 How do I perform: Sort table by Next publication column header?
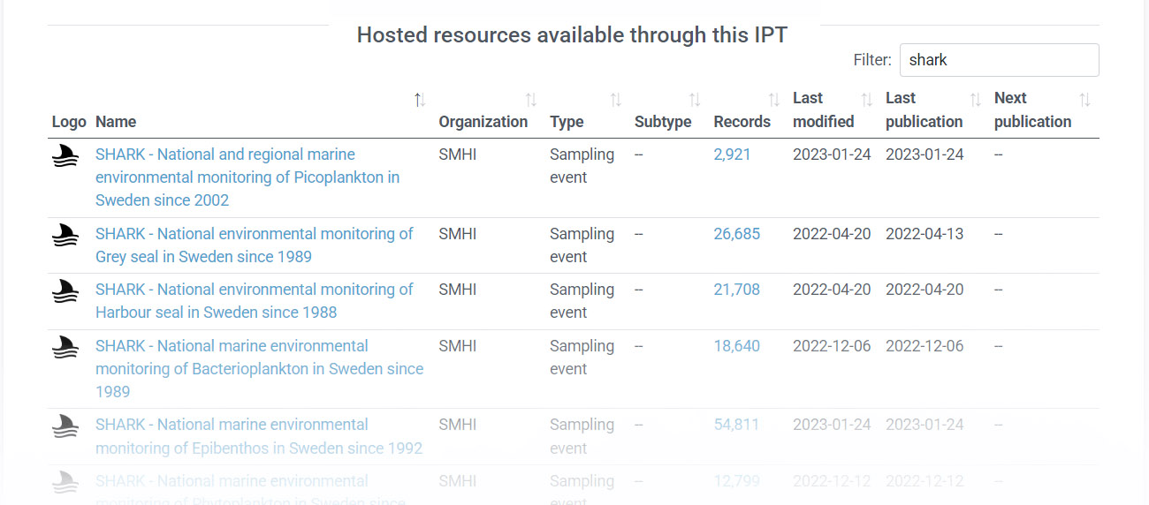(1032, 109)
